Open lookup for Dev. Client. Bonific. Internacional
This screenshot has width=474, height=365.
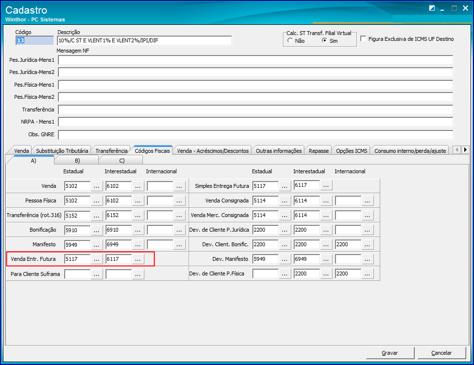pyautogui.click(x=368, y=244)
